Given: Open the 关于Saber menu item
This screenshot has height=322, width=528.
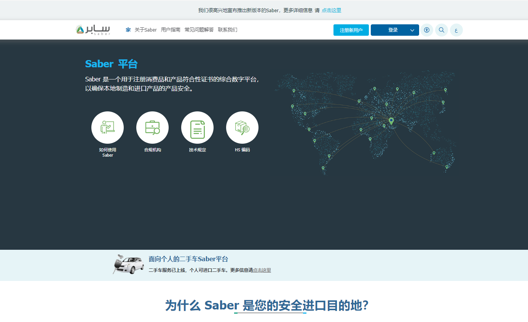Looking at the screenshot, I should (146, 30).
